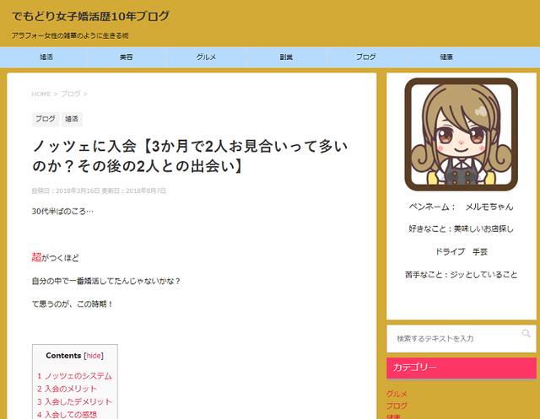
Task: Hide the Contents table via hide link
Action: click(94, 356)
